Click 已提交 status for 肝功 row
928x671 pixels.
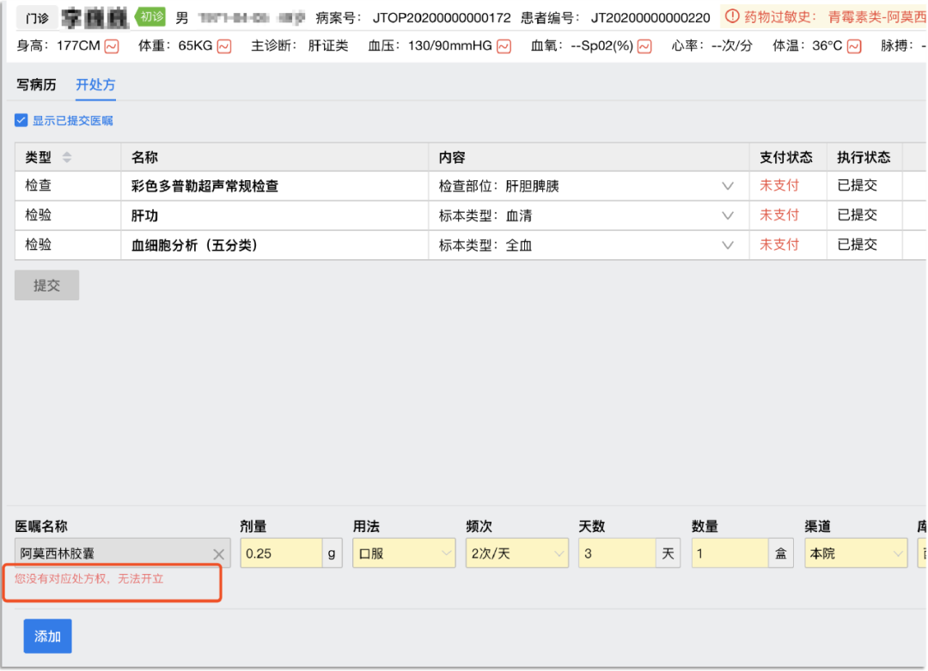pyautogui.click(x=857, y=215)
